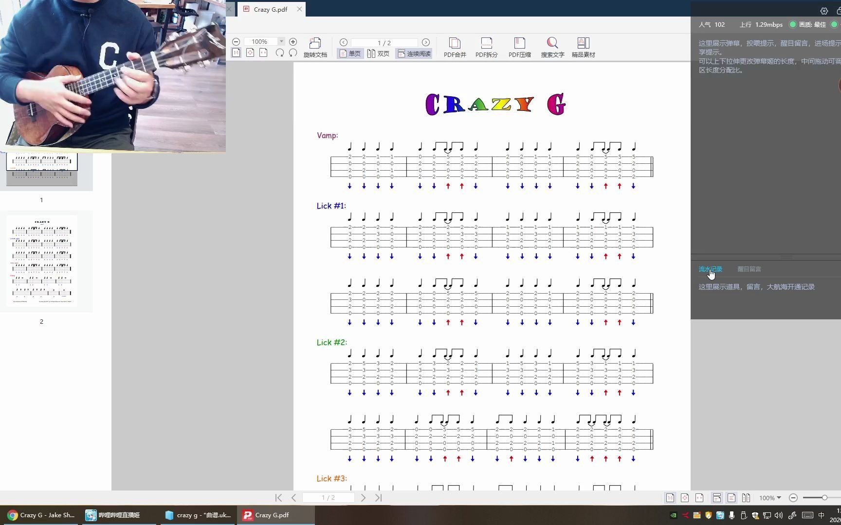Screen dimensions: 841x525
Task: Open PDF压缩 compress tool
Action: pyautogui.click(x=520, y=48)
